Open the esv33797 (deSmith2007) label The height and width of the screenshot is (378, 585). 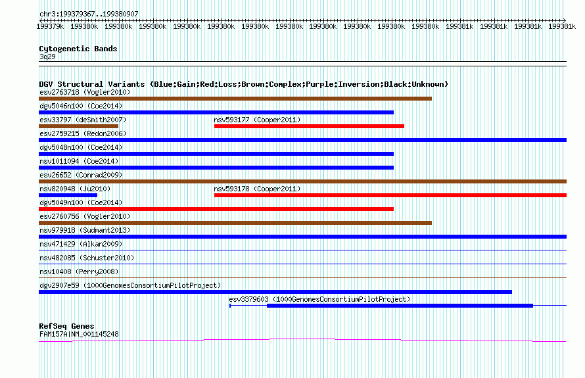coord(83,120)
